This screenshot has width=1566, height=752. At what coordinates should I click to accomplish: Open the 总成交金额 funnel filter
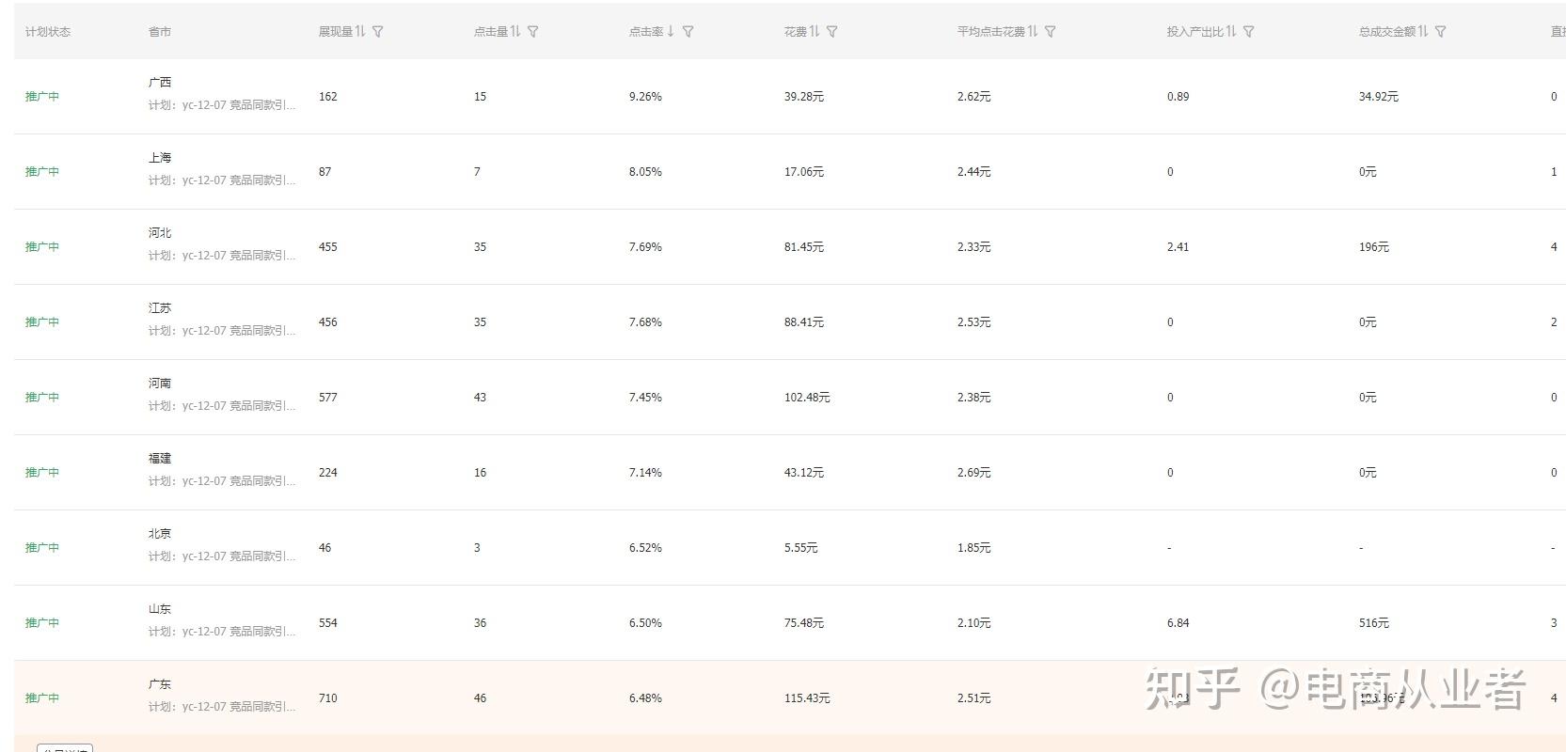(1441, 32)
